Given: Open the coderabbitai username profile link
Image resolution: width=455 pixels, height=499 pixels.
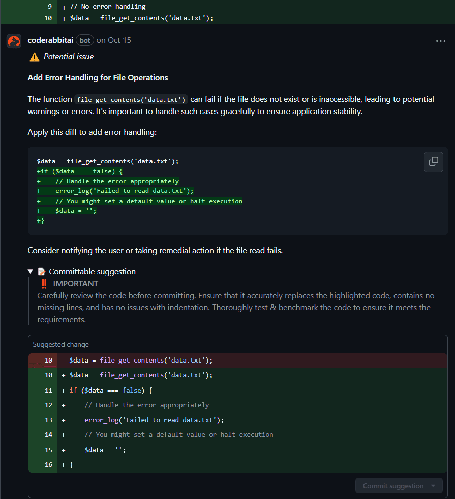Looking at the screenshot, I should click(51, 40).
